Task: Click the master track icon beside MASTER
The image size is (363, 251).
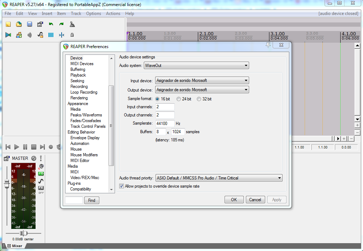Action: [7, 158]
